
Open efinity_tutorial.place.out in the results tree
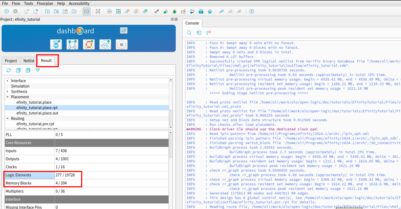click(x=37, y=113)
